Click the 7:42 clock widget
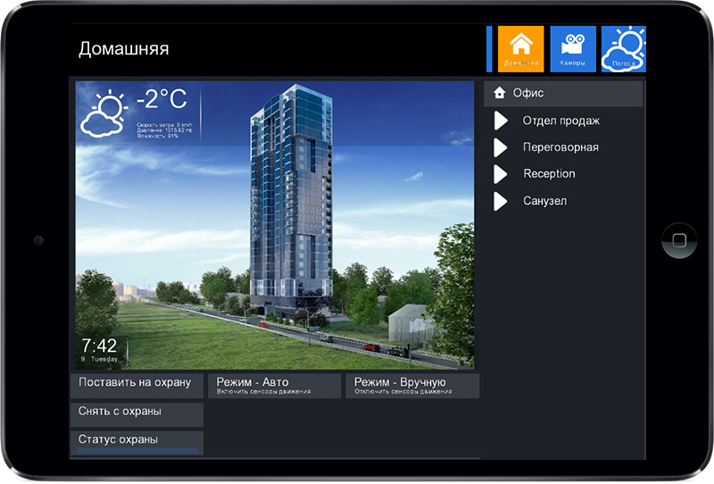Viewport: 714px width, 484px height. coord(99,348)
